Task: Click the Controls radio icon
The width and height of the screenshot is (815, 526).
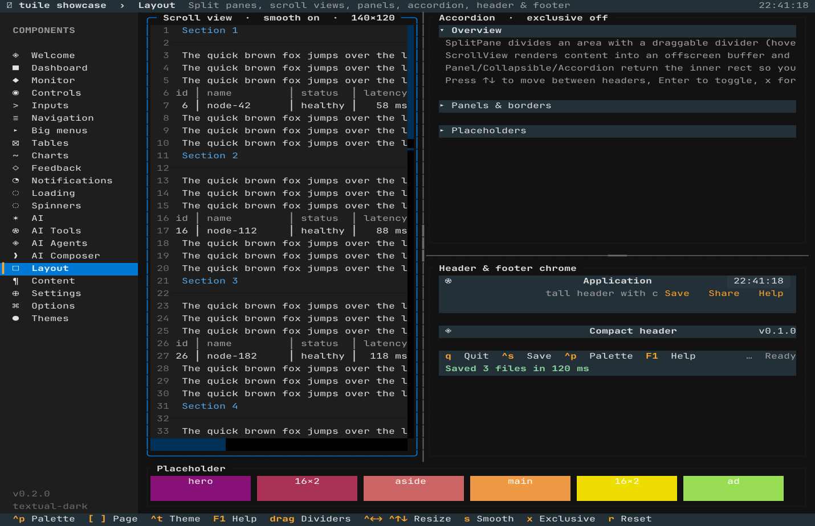Action: 16,93
